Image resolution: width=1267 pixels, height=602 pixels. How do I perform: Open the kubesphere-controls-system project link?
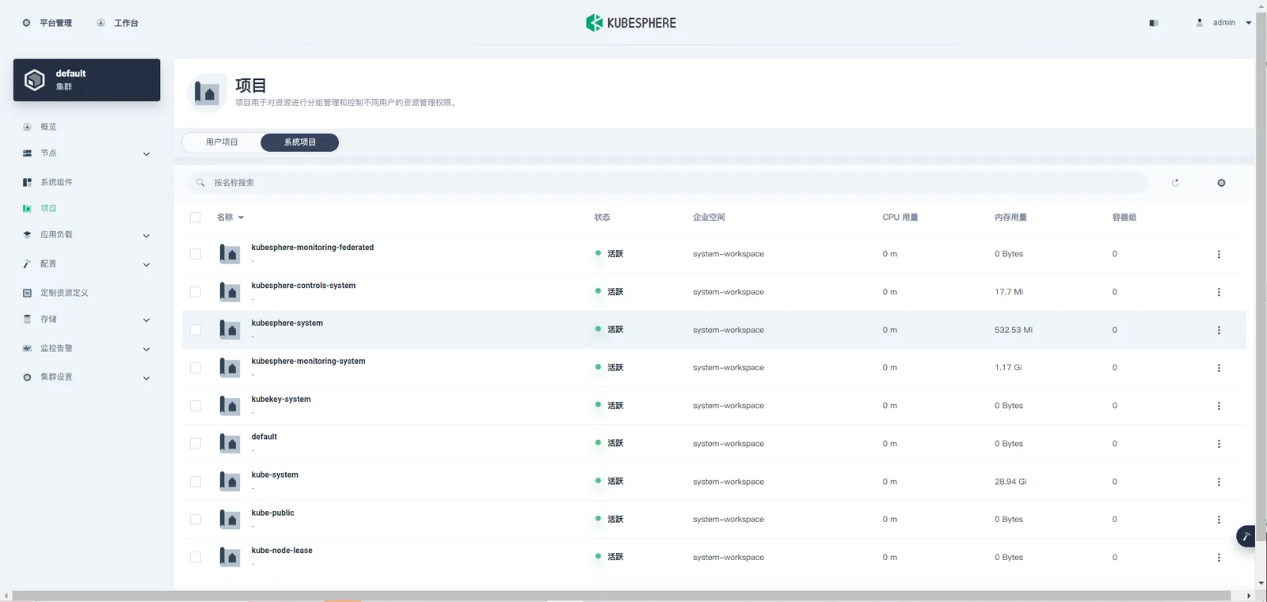pyautogui.click(x=303, y=286)
